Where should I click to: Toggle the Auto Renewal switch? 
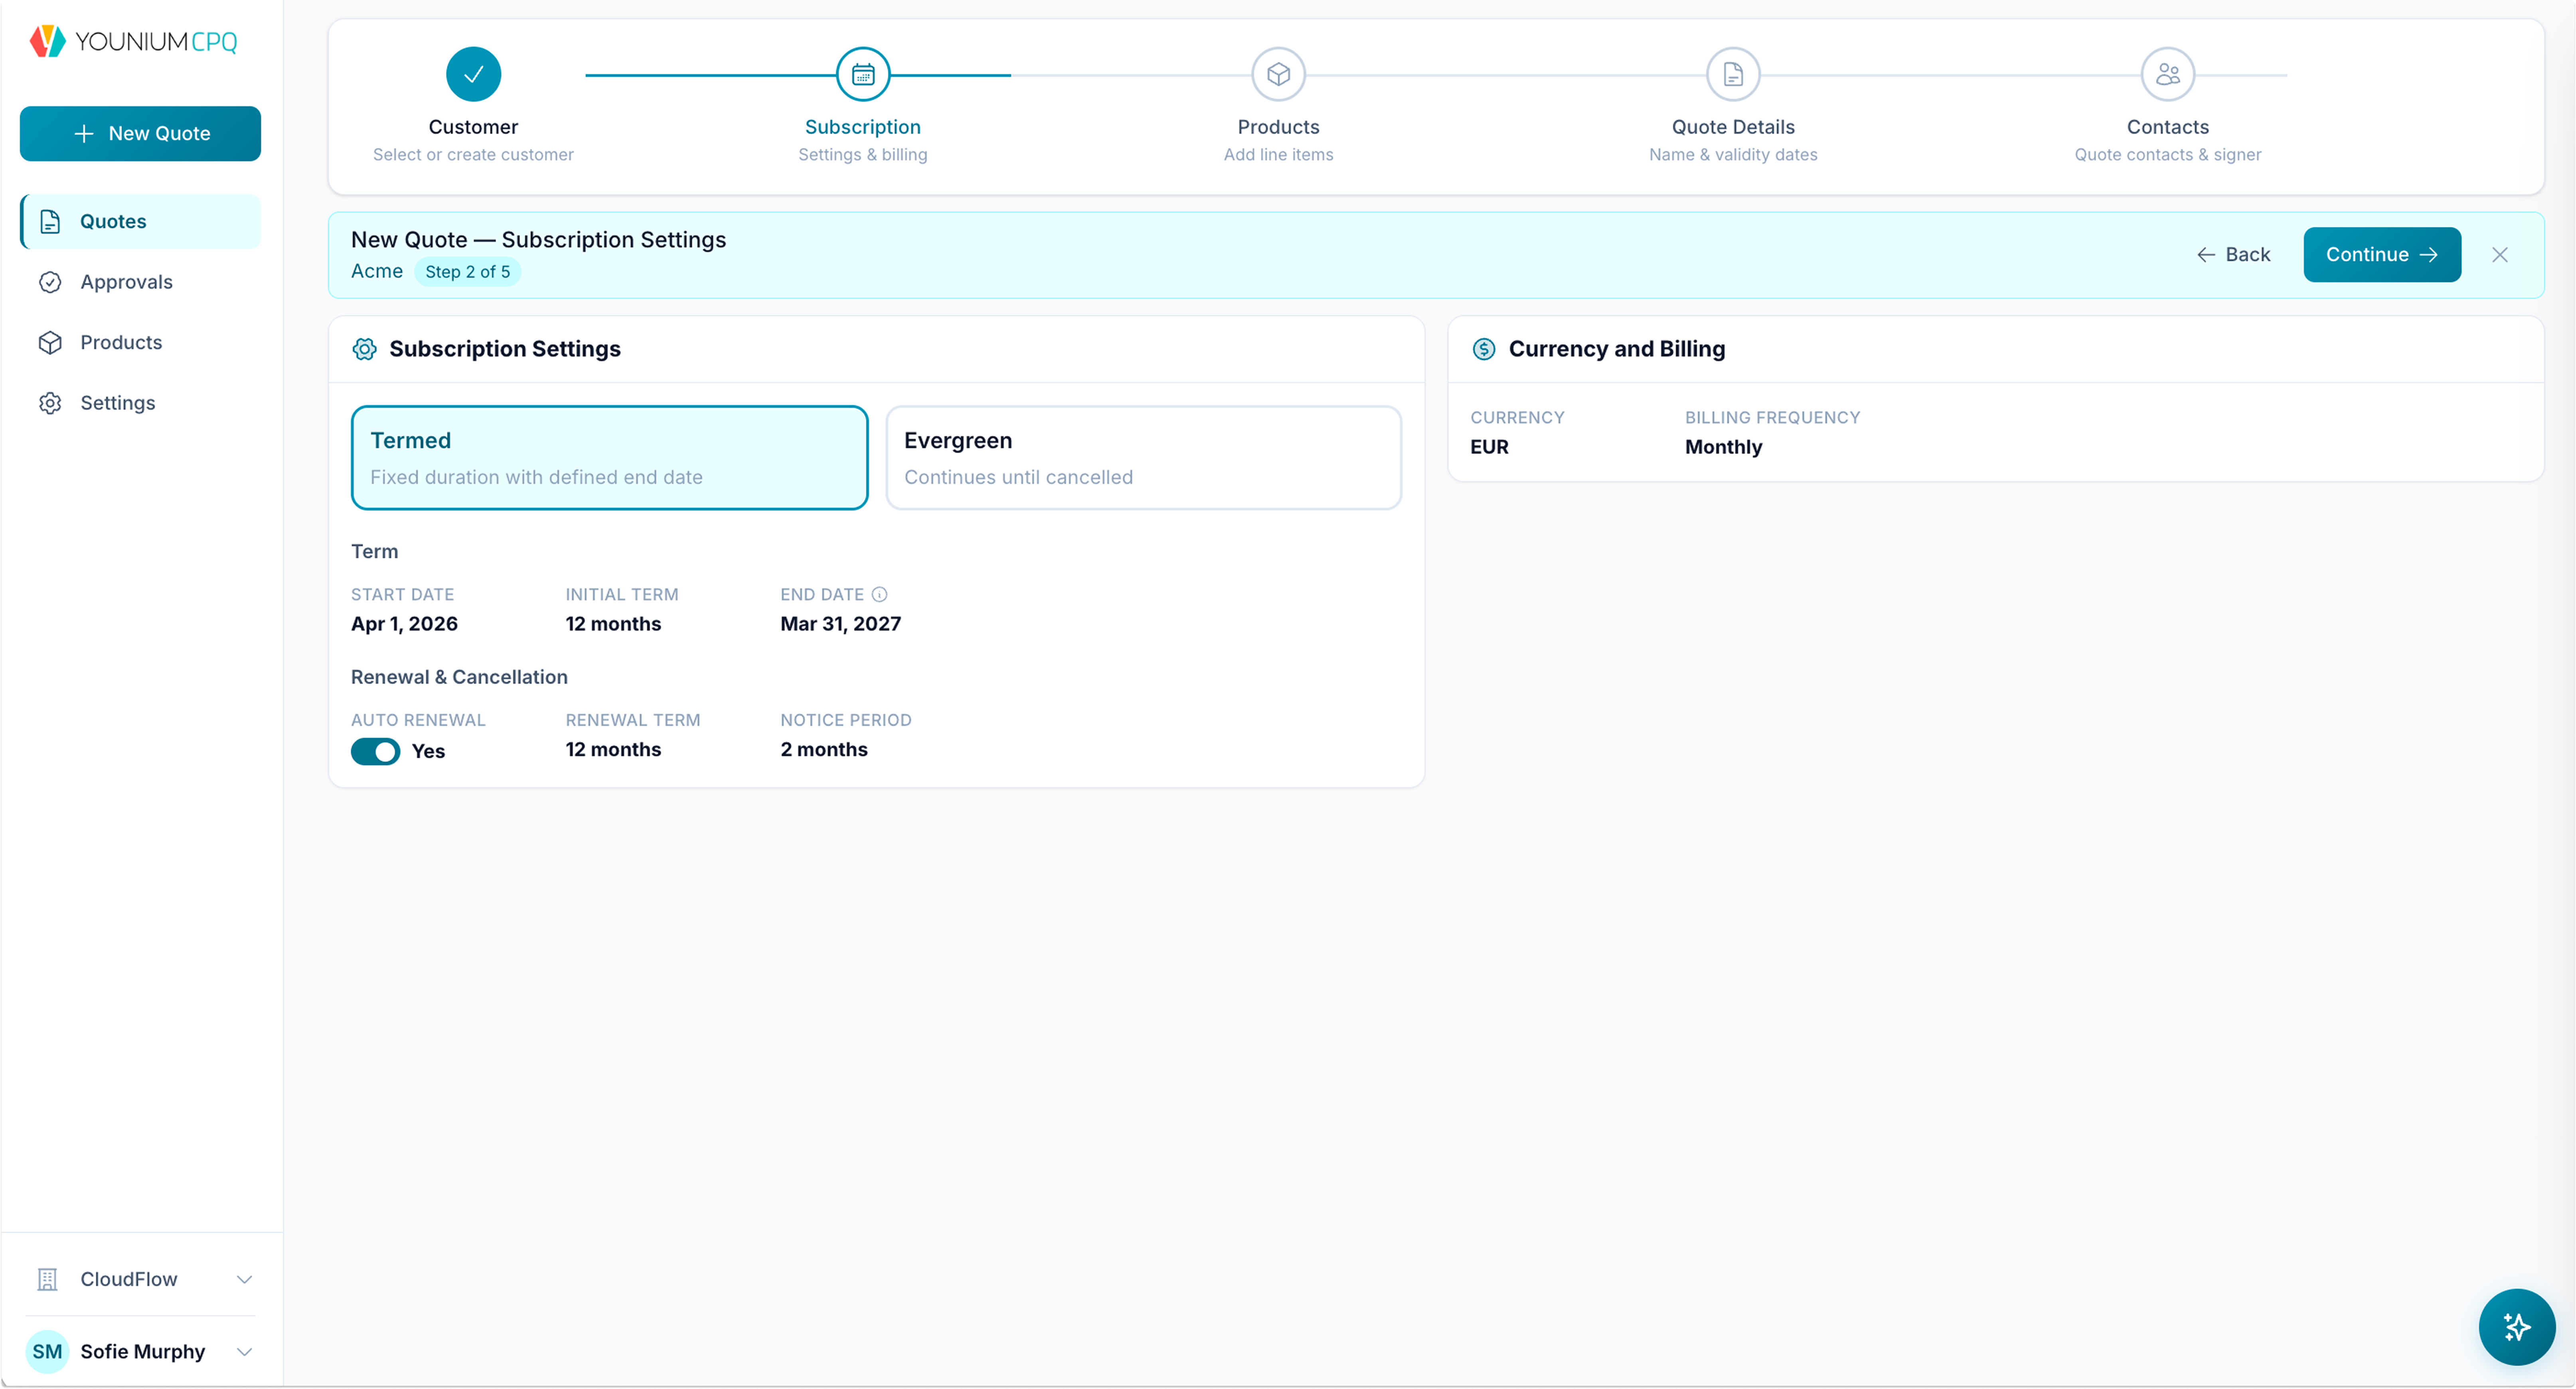tap(375, 751)
